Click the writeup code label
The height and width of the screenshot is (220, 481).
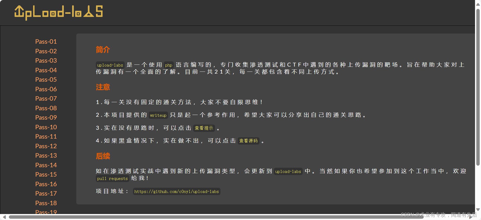pos(158,115)
